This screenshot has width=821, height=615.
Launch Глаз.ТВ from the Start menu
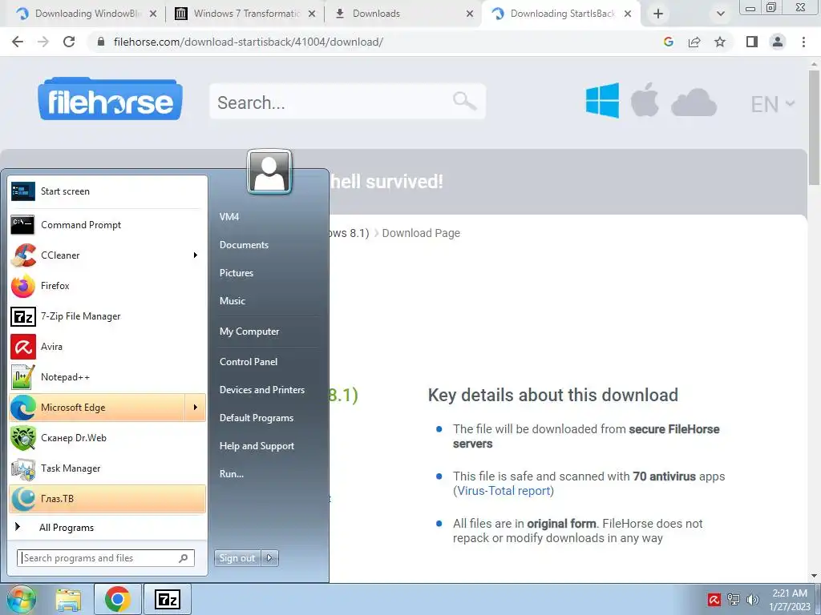coord(107,498)
